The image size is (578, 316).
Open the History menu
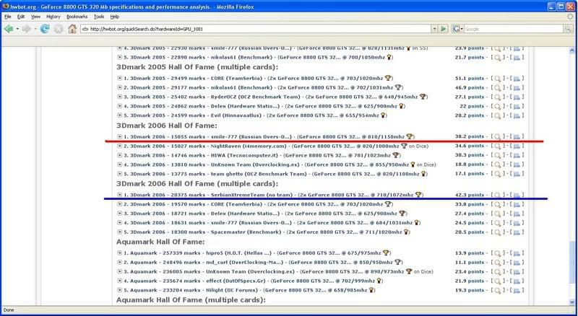point(53,17)
